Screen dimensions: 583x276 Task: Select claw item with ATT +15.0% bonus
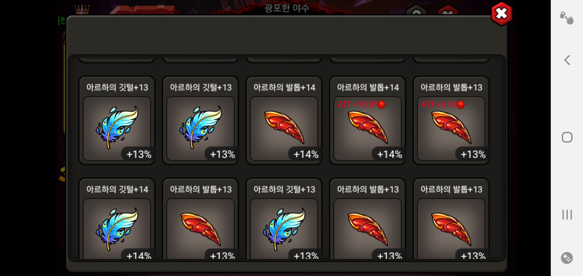368,120
